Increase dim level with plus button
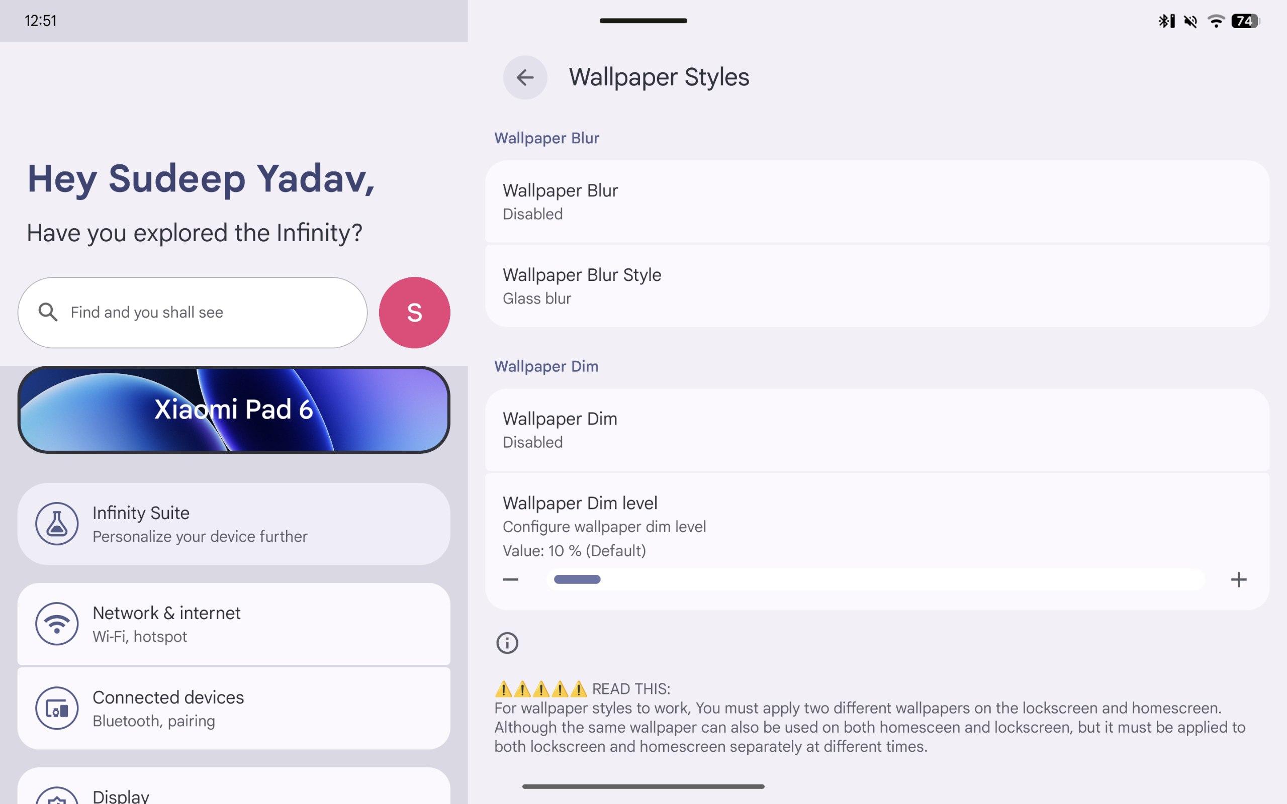Screen dimensions: 1287x804 point(1239,579)
